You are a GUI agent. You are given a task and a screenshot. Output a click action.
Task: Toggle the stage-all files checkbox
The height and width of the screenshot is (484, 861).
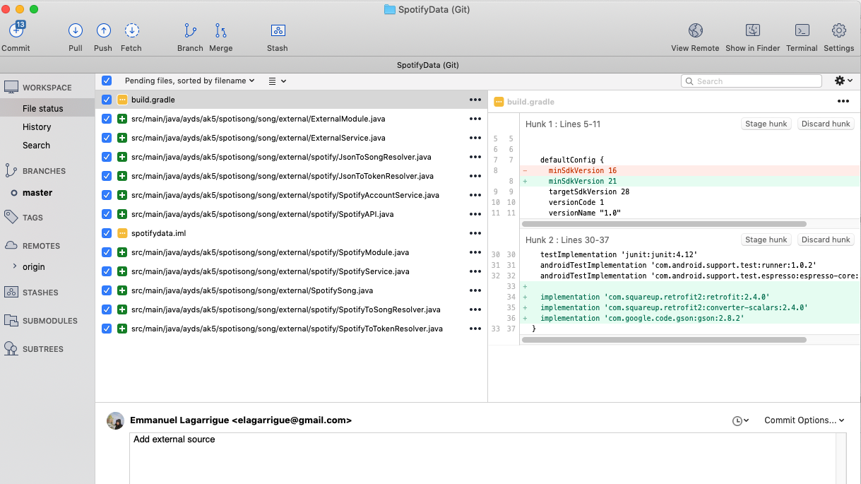pyautogui.click(x=107, y=81)
